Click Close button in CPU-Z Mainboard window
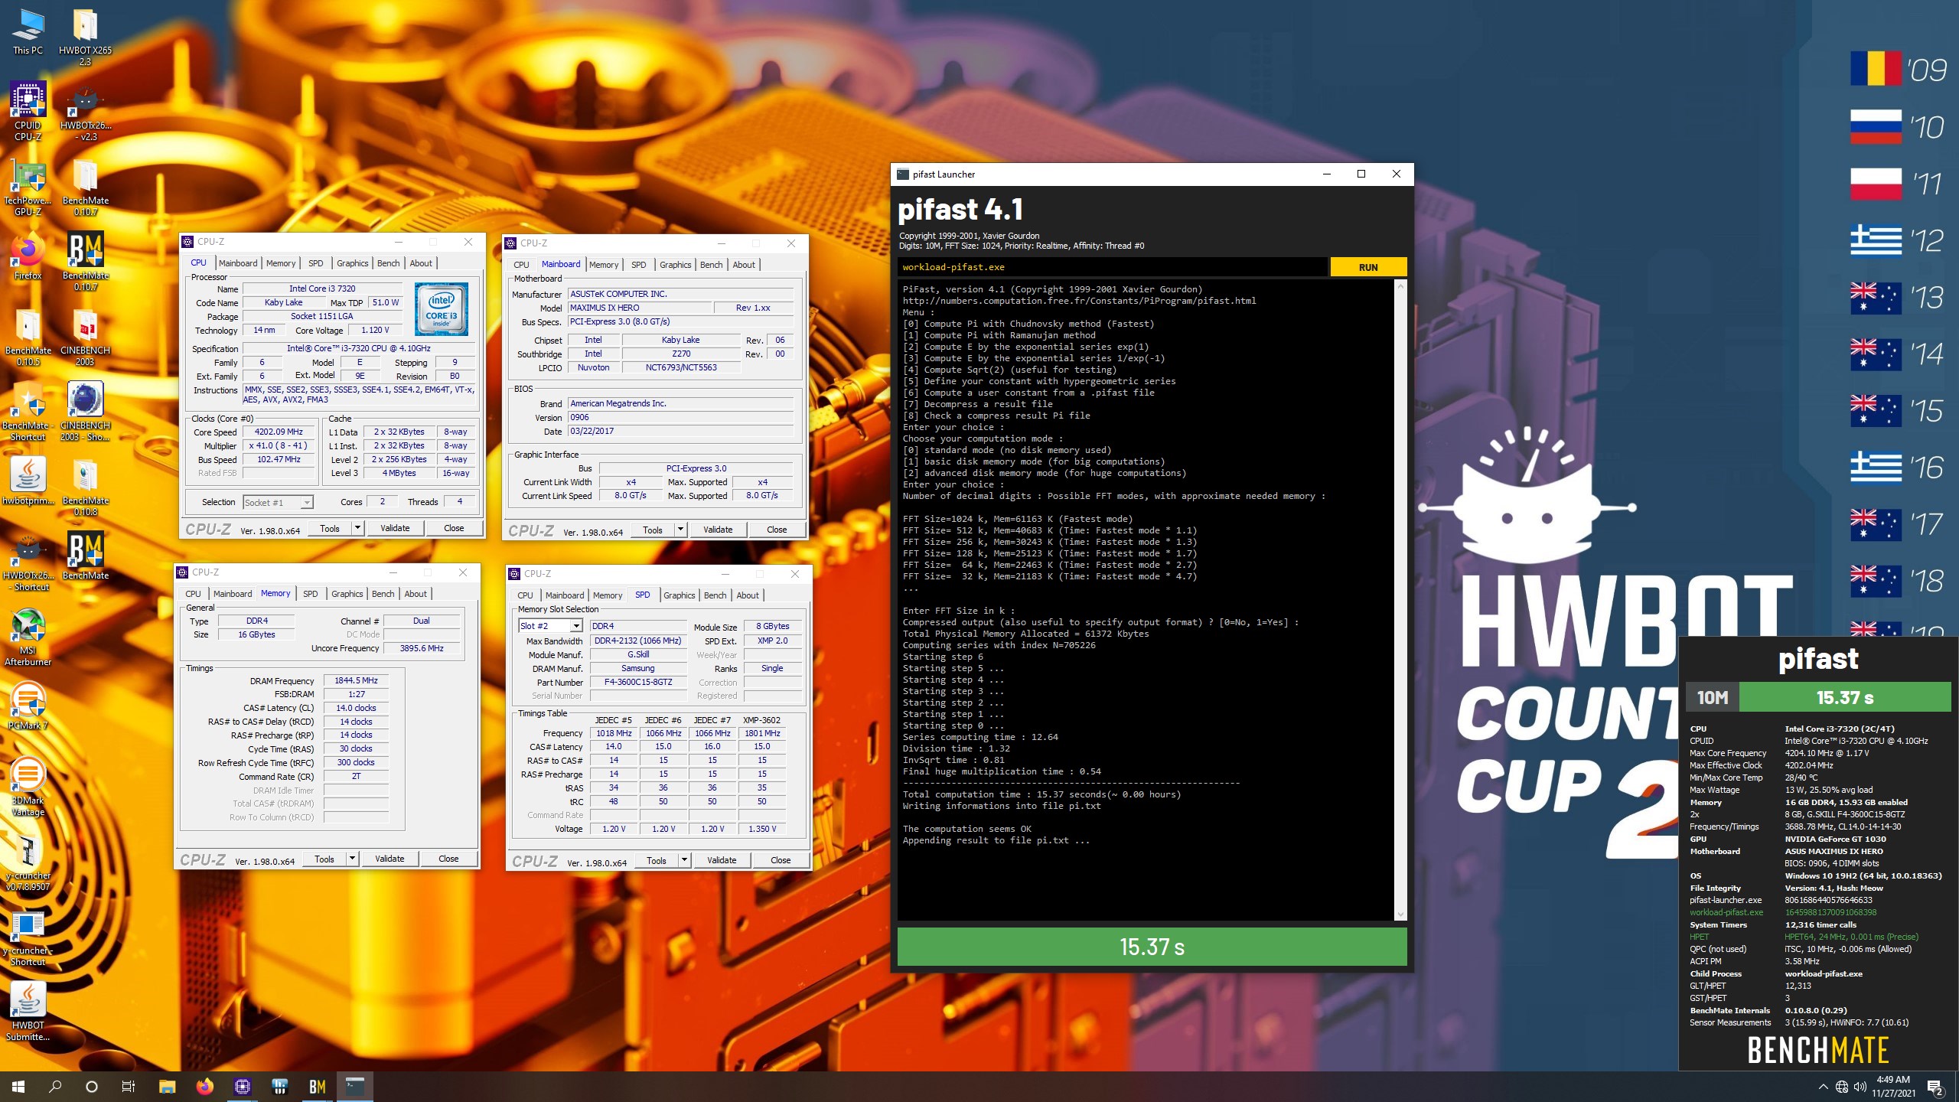The width and height of the screenshot is (1959, 1102). [x=777, y=530]
